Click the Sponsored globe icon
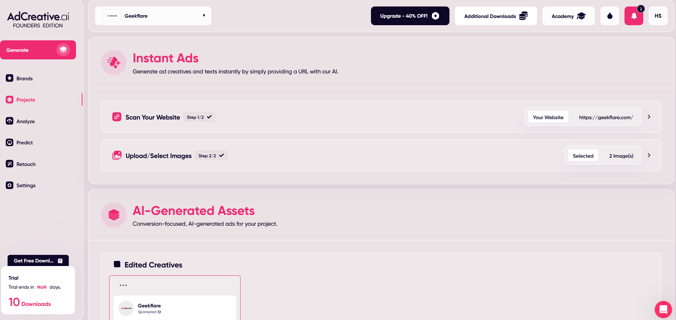 tap(159, 312)
